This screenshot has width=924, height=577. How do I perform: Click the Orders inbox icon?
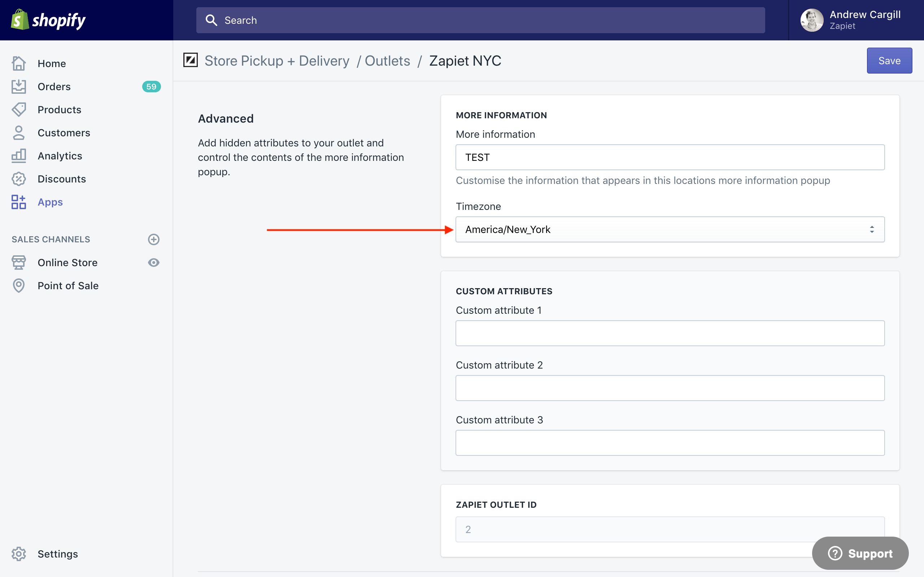pos(19,87)
